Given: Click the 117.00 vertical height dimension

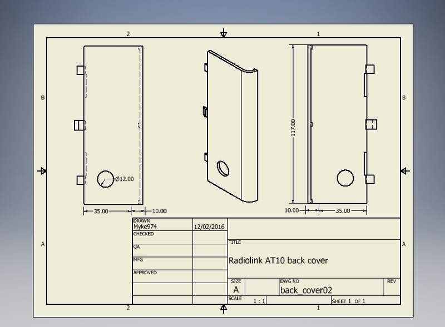Looking at the screenshot, I should click(x=293, y=127).
